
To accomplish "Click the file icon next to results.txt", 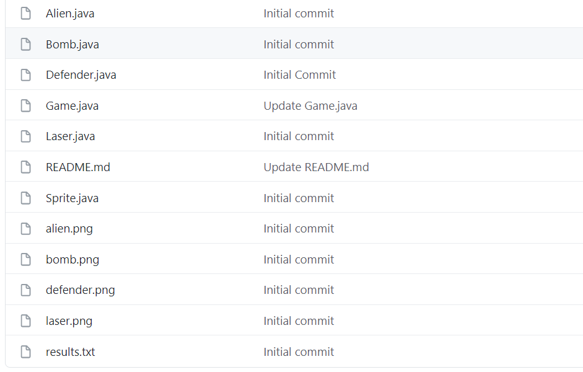I will [x=25, y=352].
